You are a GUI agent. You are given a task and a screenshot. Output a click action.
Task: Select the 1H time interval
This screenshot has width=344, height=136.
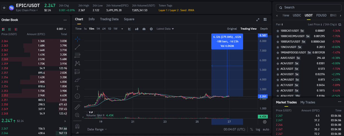click(98, 29)
